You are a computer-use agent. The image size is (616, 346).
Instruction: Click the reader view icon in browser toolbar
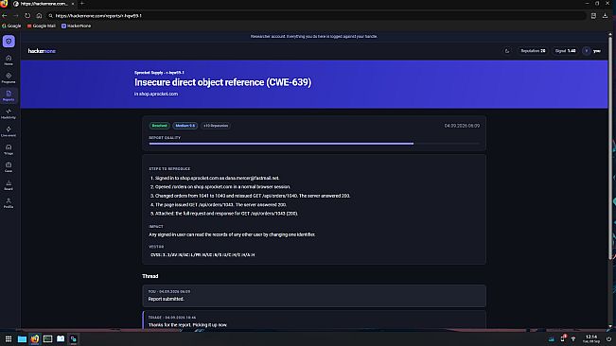tap(593, 16)
